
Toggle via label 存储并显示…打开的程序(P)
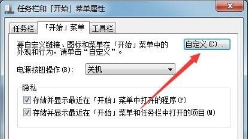click(x=110, y=100)
